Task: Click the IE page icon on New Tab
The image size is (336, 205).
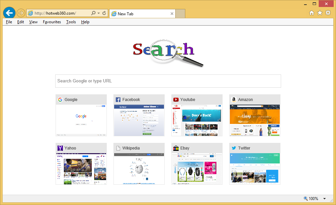Action: click(114, 14)
